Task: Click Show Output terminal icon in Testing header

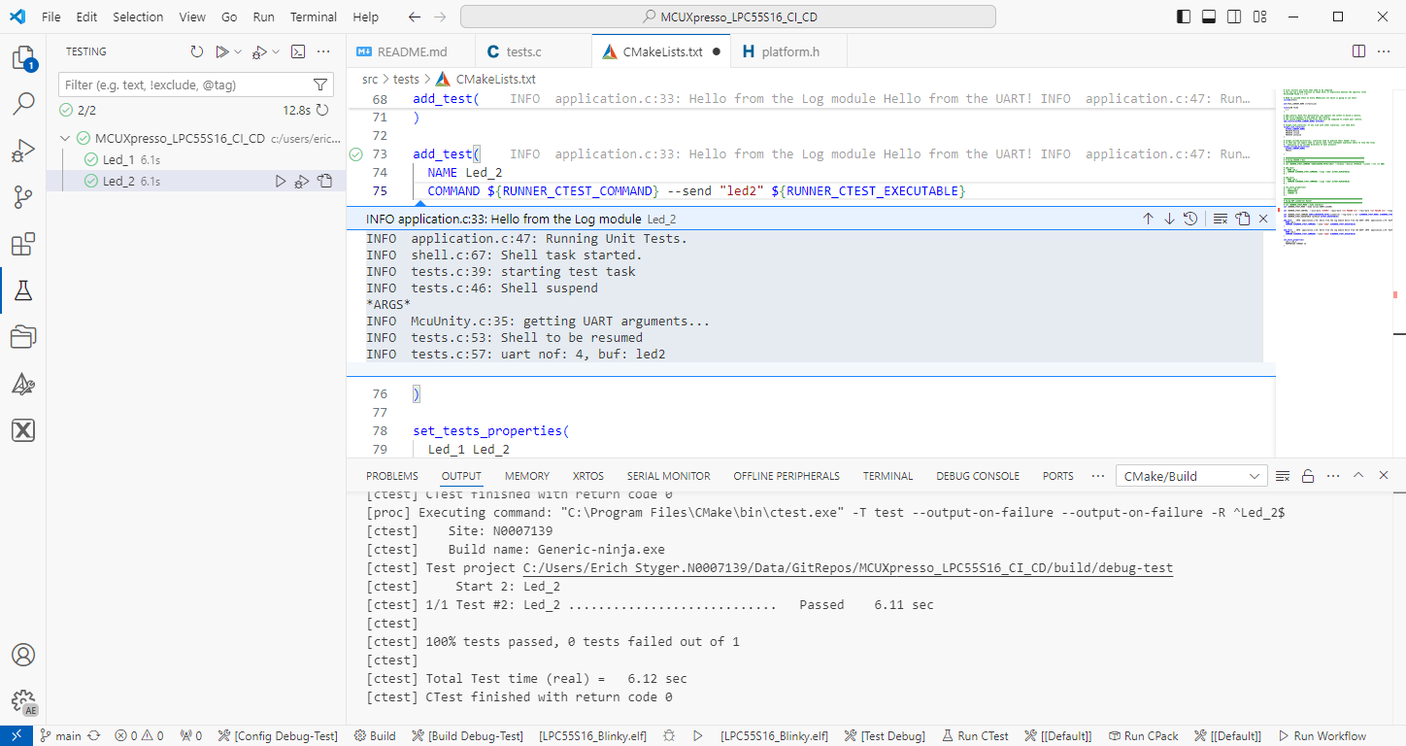Action: point(299,51)
